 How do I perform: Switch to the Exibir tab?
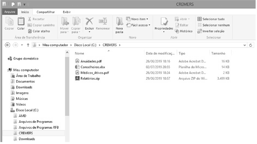[67, 12]
